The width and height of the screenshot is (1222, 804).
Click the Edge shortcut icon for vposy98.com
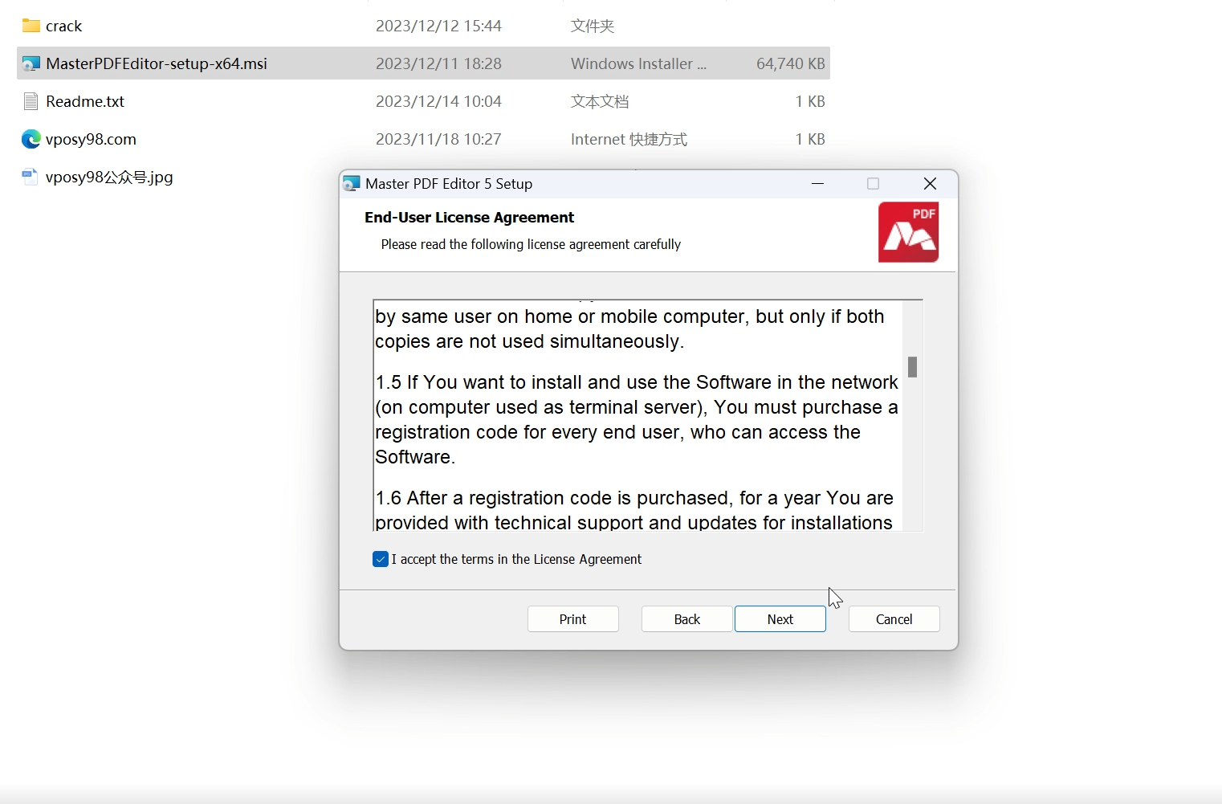(31, 139)
